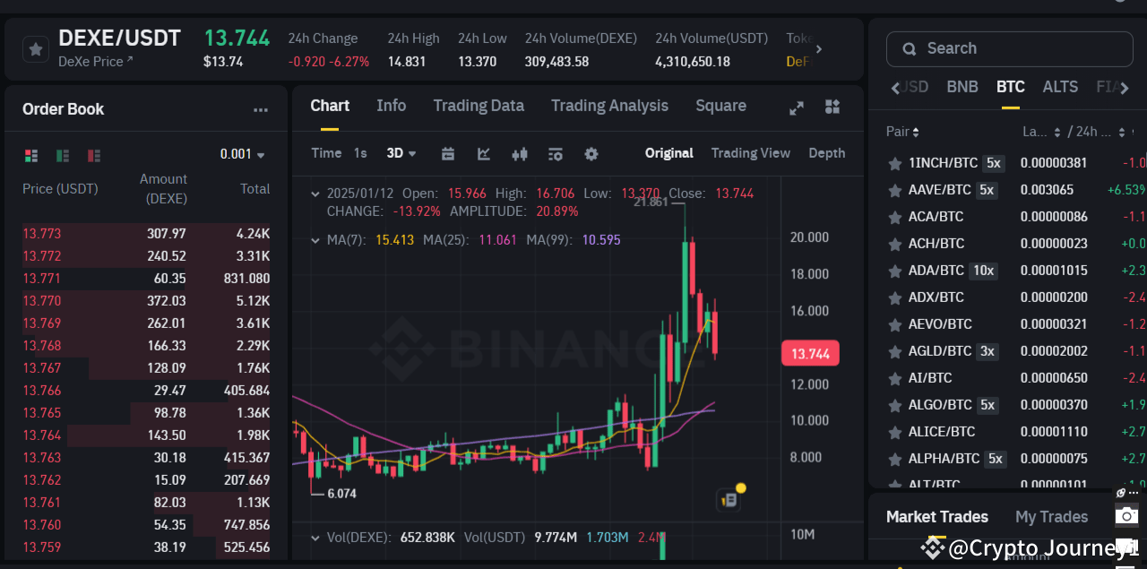This screenshot has height=569, width=1147.
Task: Toggle the favorite star next to DEXE/USDT
Action: (35, 48)
